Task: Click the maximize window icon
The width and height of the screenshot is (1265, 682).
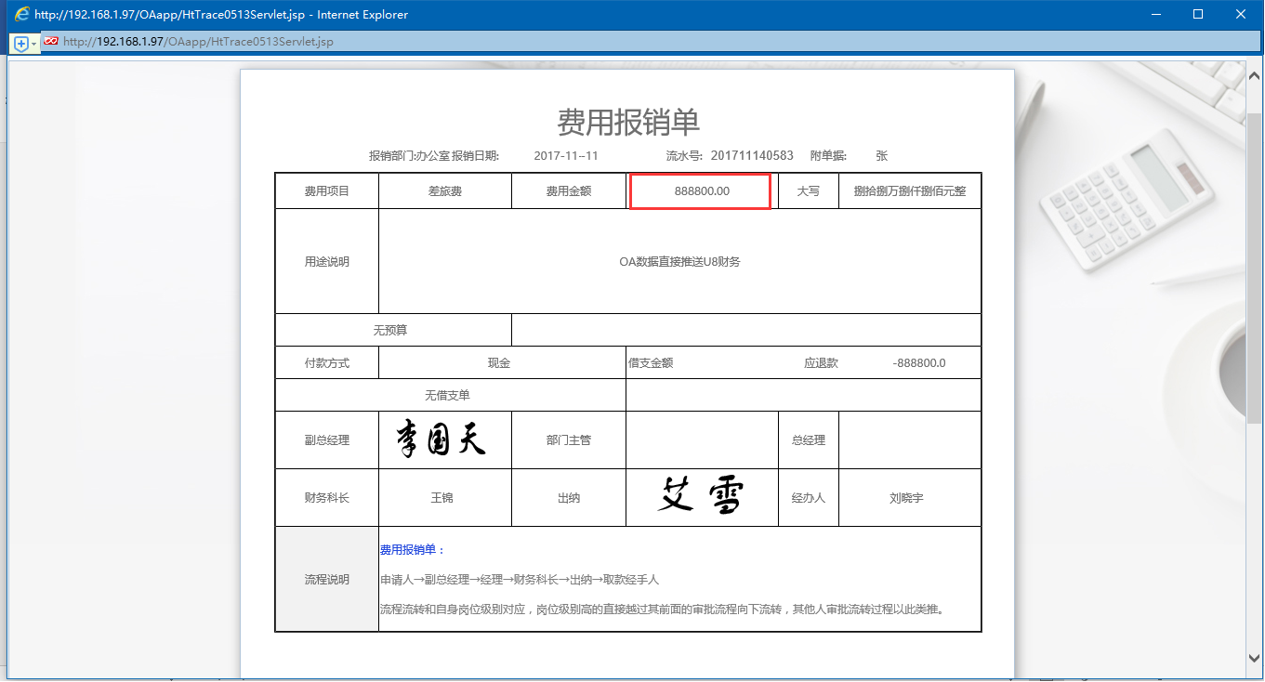Action: pyautogui.click(x=1199, y=14)
